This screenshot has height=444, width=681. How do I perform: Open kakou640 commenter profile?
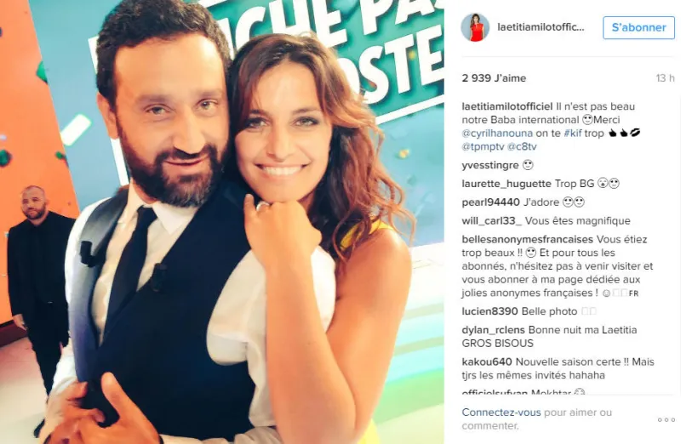coord(487,362)
